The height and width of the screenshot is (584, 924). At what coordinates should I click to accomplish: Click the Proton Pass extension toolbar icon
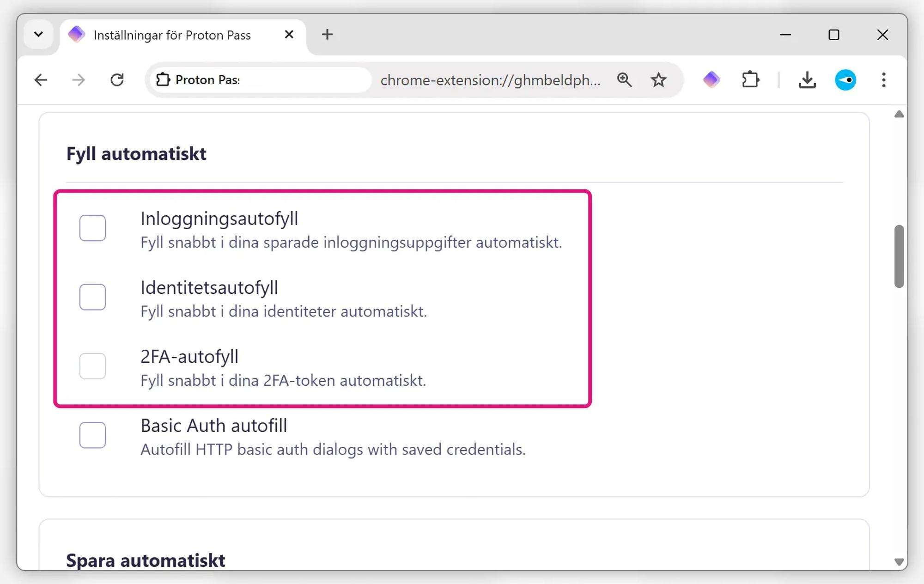coord(711,80)
